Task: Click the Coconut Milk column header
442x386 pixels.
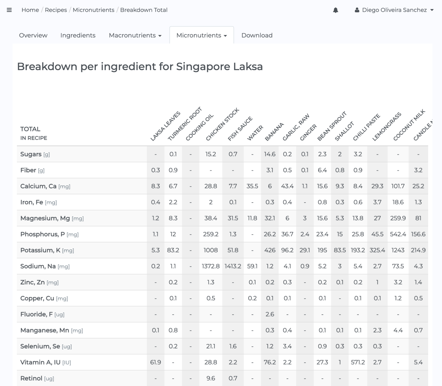Action: click(409, 125)
